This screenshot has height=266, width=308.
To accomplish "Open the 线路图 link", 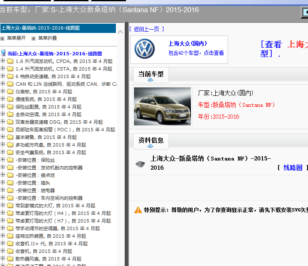I will coord(293,168).
